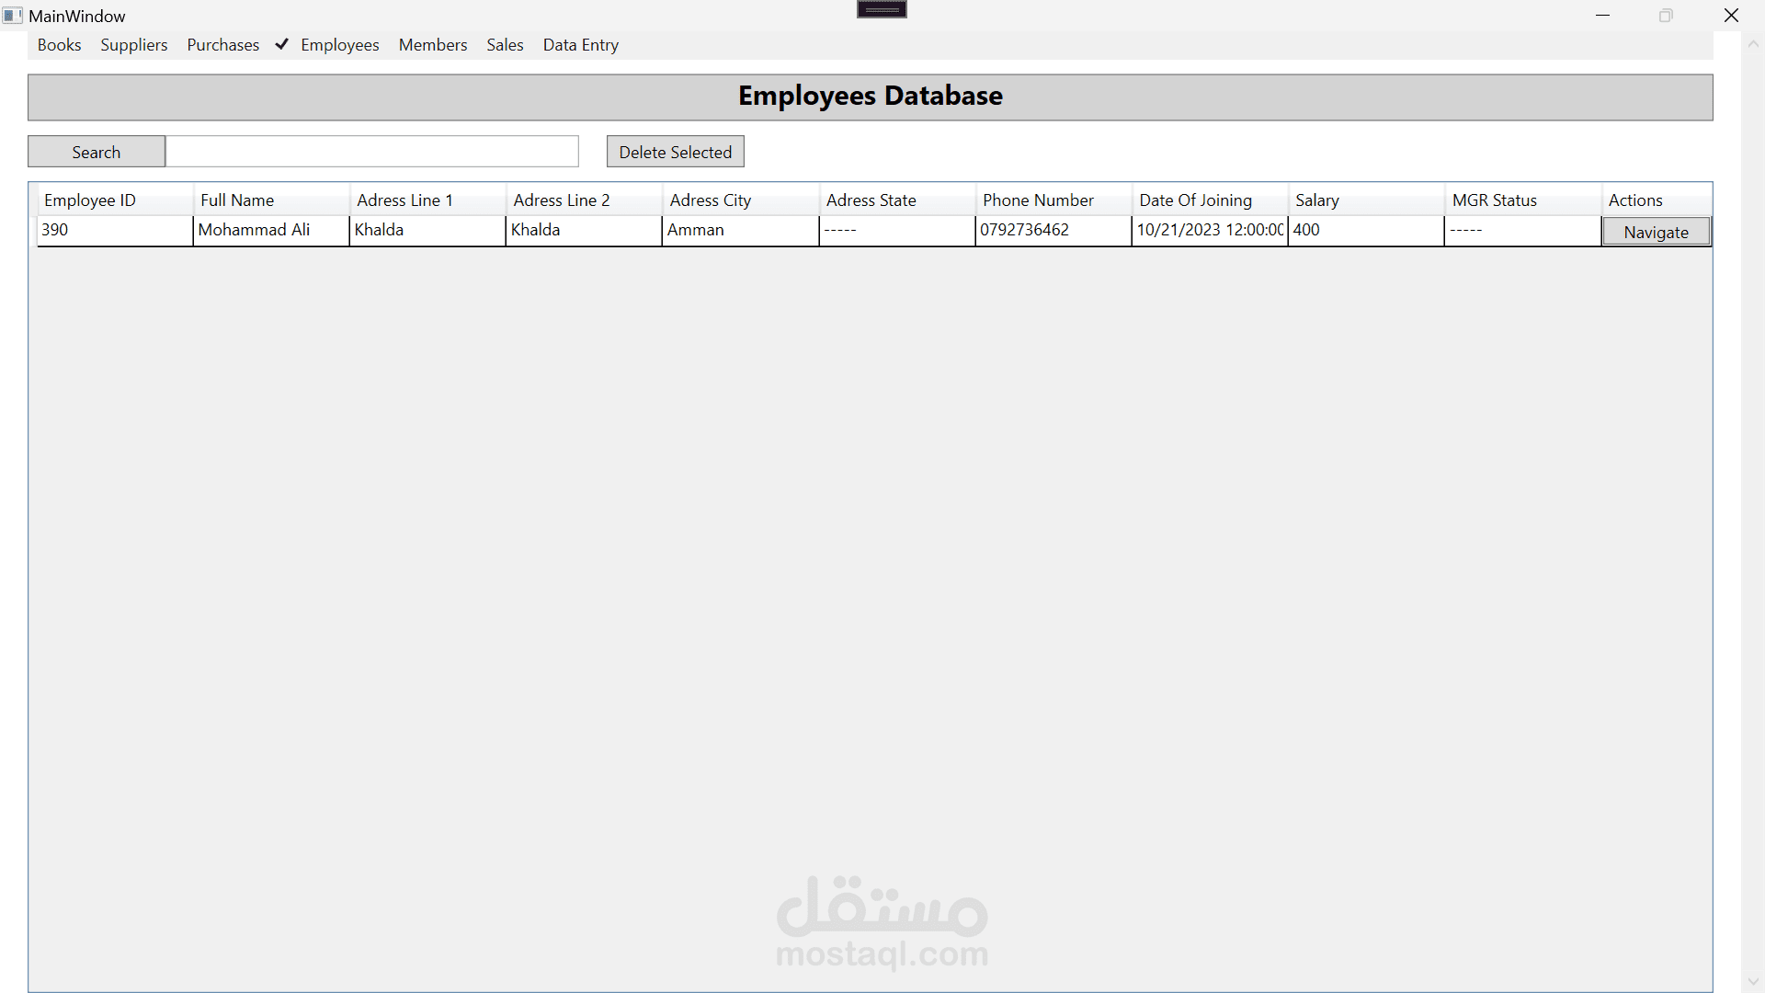
Task: Open the Books menu
Action: [59, 45]
